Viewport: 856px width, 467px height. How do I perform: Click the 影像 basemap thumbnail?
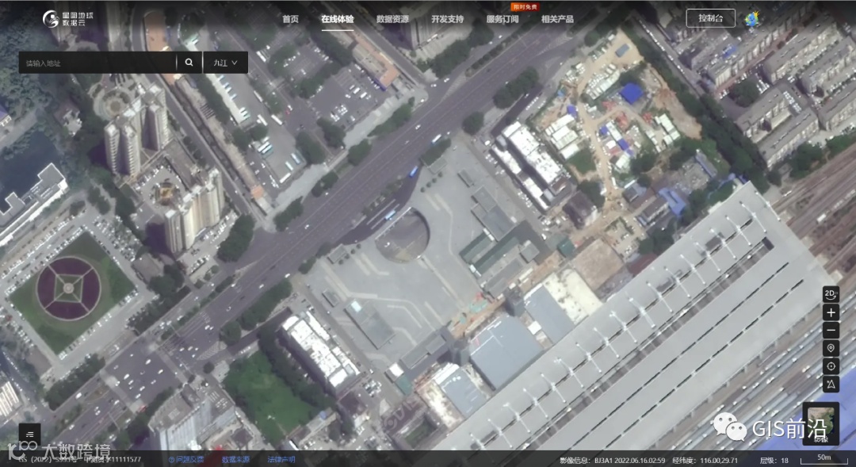point(820,424)
